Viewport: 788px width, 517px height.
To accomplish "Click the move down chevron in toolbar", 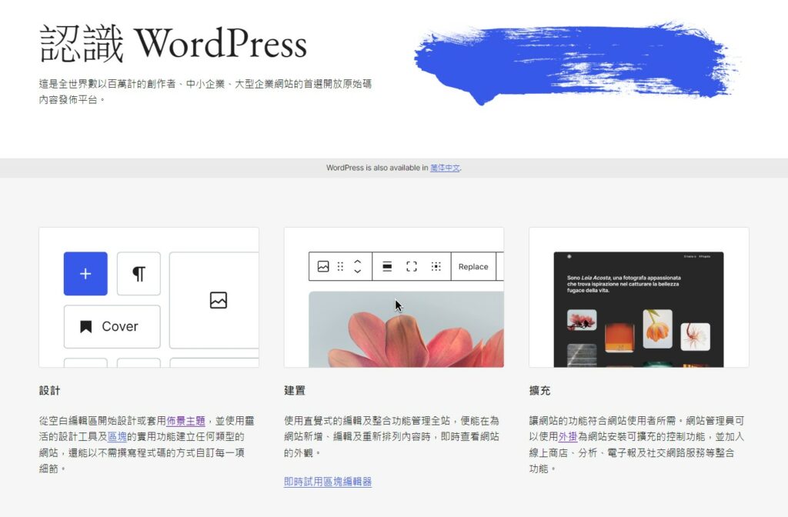I will pos(357,271).
